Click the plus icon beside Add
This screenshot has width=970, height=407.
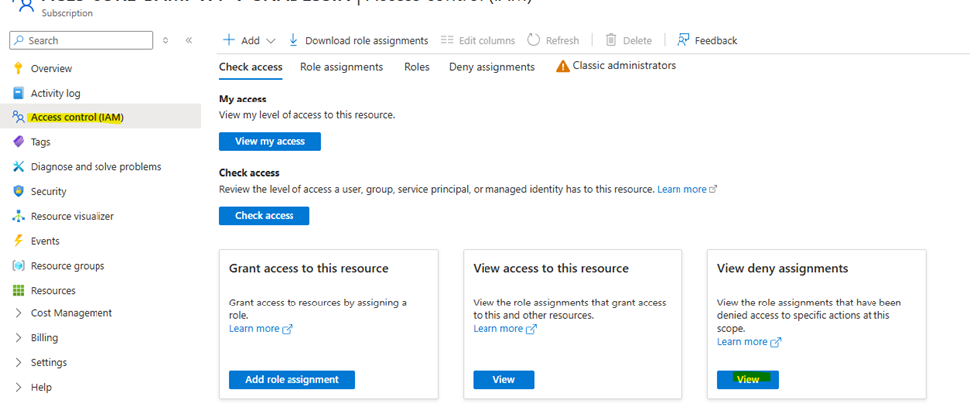click(229, 40)
